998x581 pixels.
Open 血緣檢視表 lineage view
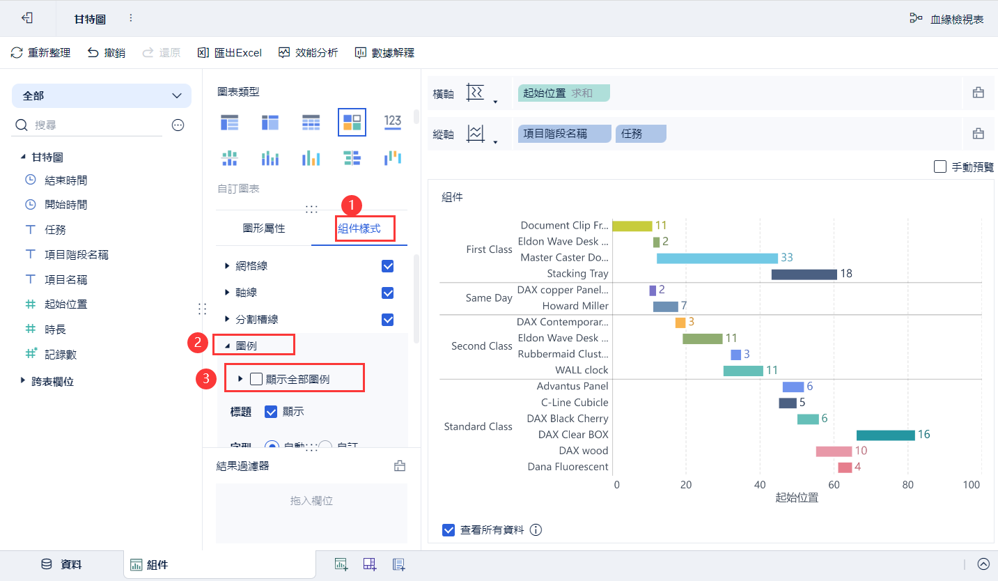[947, 19]
